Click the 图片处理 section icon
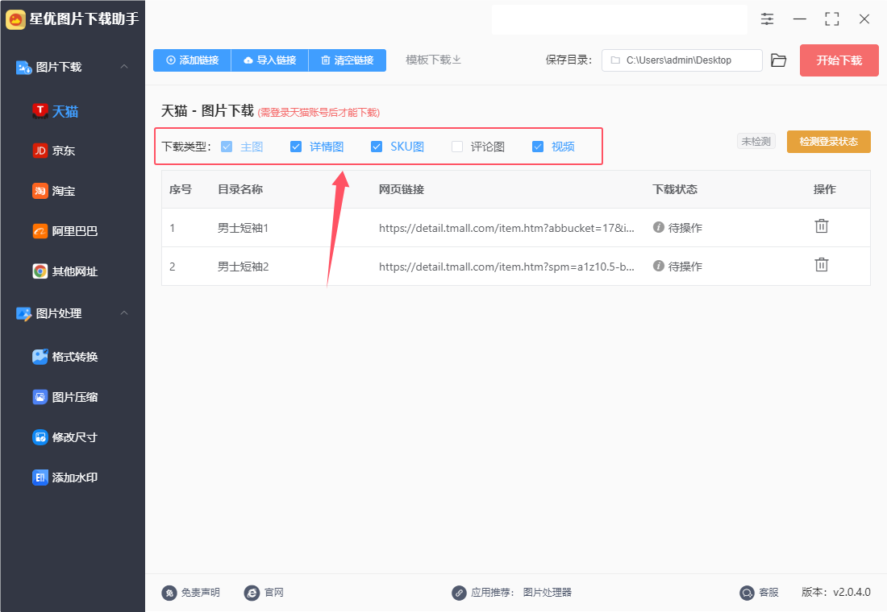The height and width of the screenshot is (612, 887). pyautogui.click(x=23, y=313)
